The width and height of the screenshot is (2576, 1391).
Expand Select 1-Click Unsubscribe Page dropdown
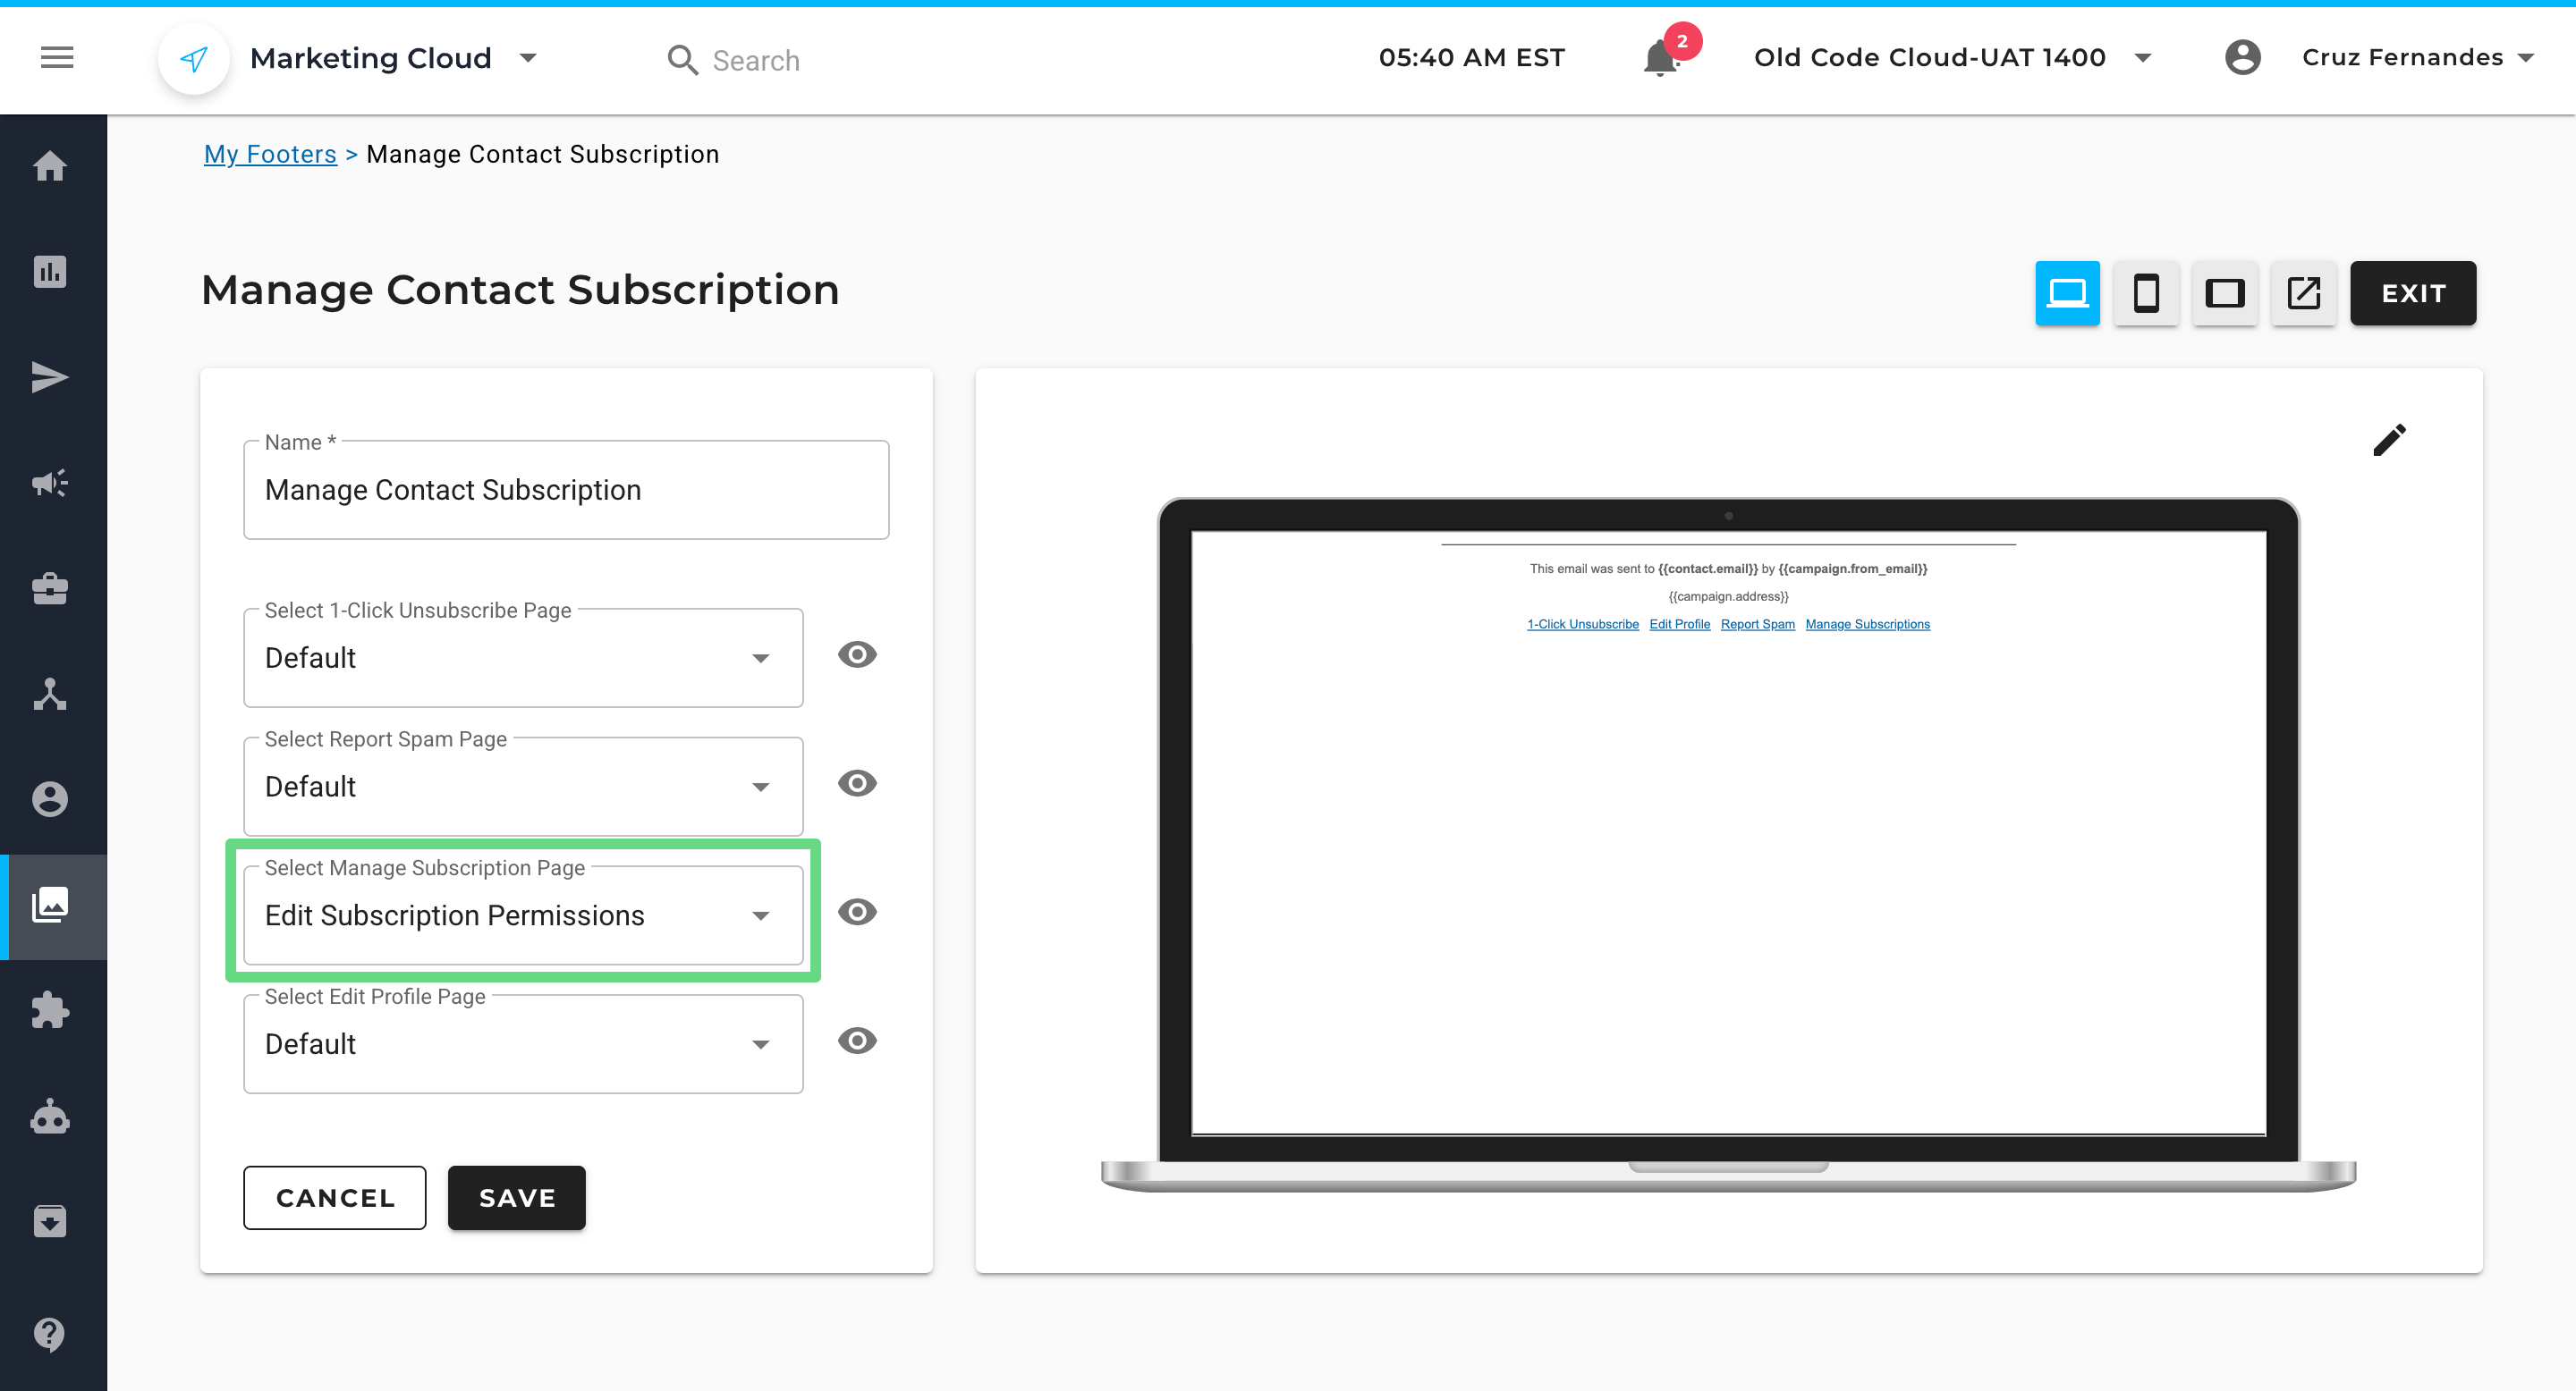[x=523, y=658]
